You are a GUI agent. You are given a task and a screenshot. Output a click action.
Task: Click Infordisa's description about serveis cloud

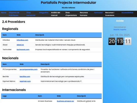click(55, 40)
